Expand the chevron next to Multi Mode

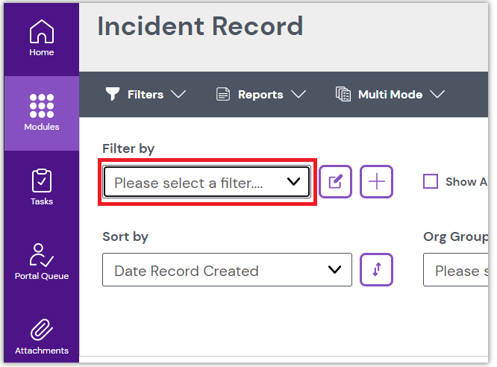coord(437,95)
